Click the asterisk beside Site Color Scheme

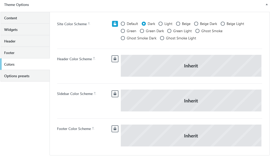[x=89, y=23]
